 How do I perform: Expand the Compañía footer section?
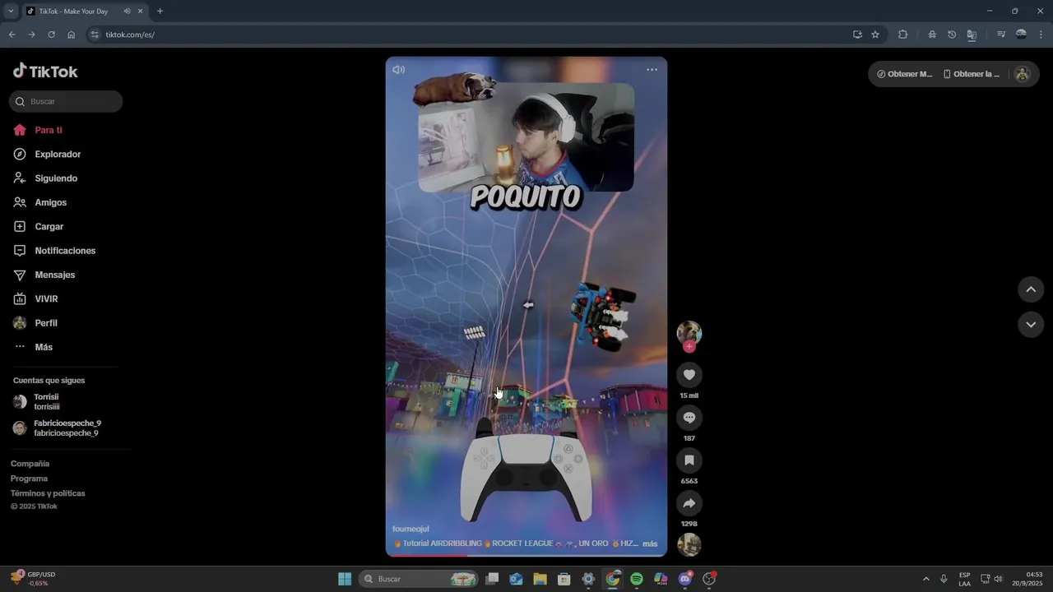[x=30, y=464]
